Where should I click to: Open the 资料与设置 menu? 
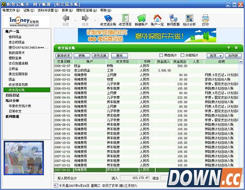[48, 10]
